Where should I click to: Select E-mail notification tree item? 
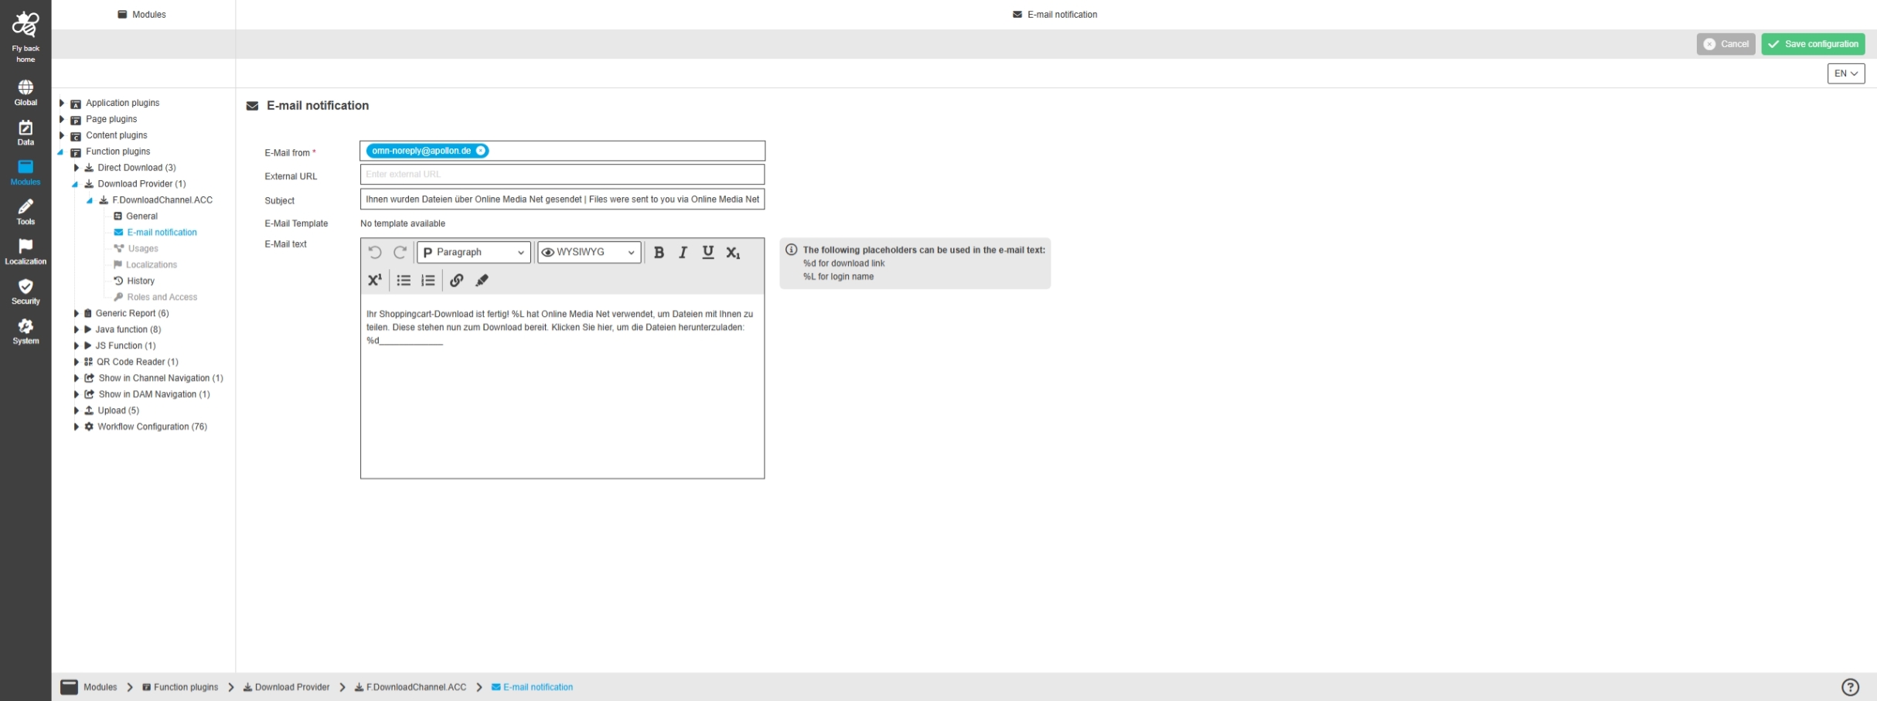click(x=155, y=232)
